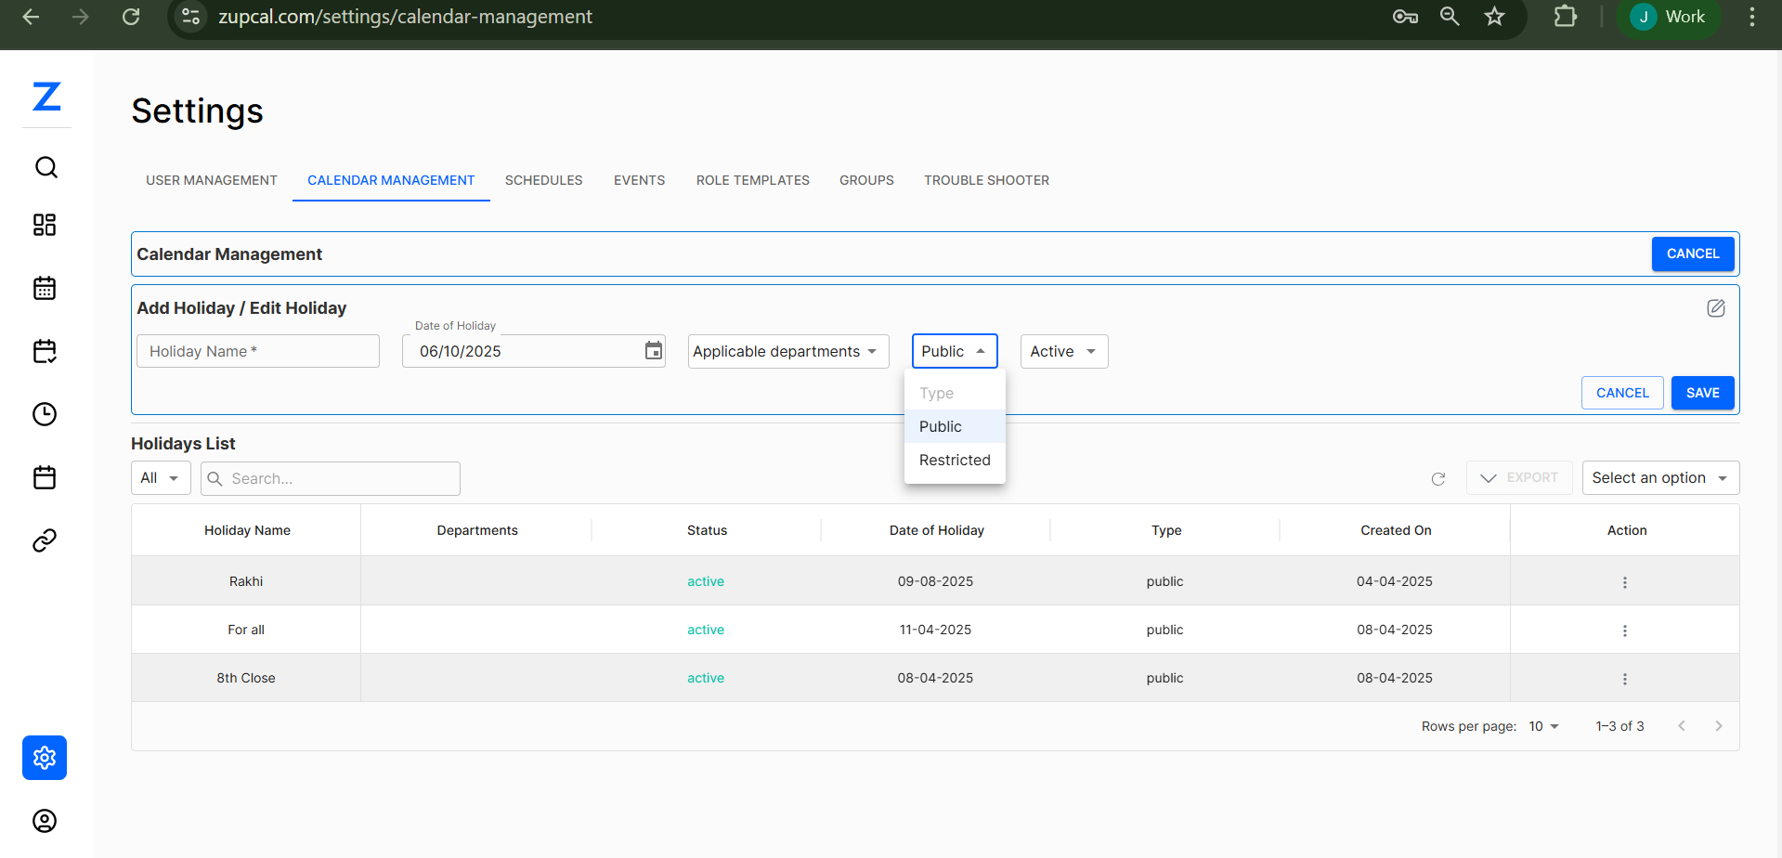Open the link icon in the left sidebar
The image size is (1782, 858).
click(x=45, y=540)
